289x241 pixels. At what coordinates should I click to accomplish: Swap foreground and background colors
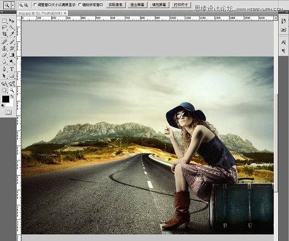[x=12, y=97]
